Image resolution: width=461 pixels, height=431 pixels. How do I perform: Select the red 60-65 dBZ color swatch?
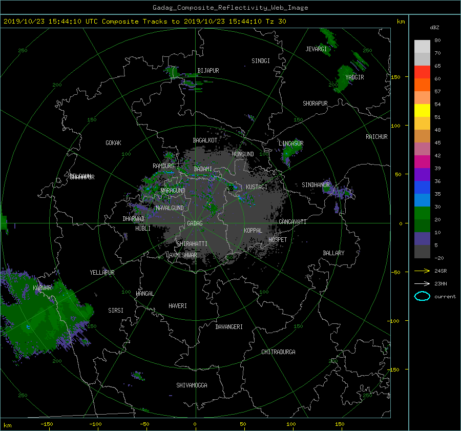click(422, 72)
